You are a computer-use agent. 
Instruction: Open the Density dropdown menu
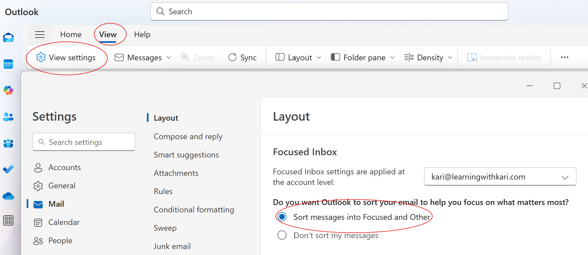[429, 57]
